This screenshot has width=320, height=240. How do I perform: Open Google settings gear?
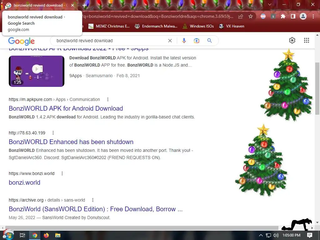coord(292,40)
